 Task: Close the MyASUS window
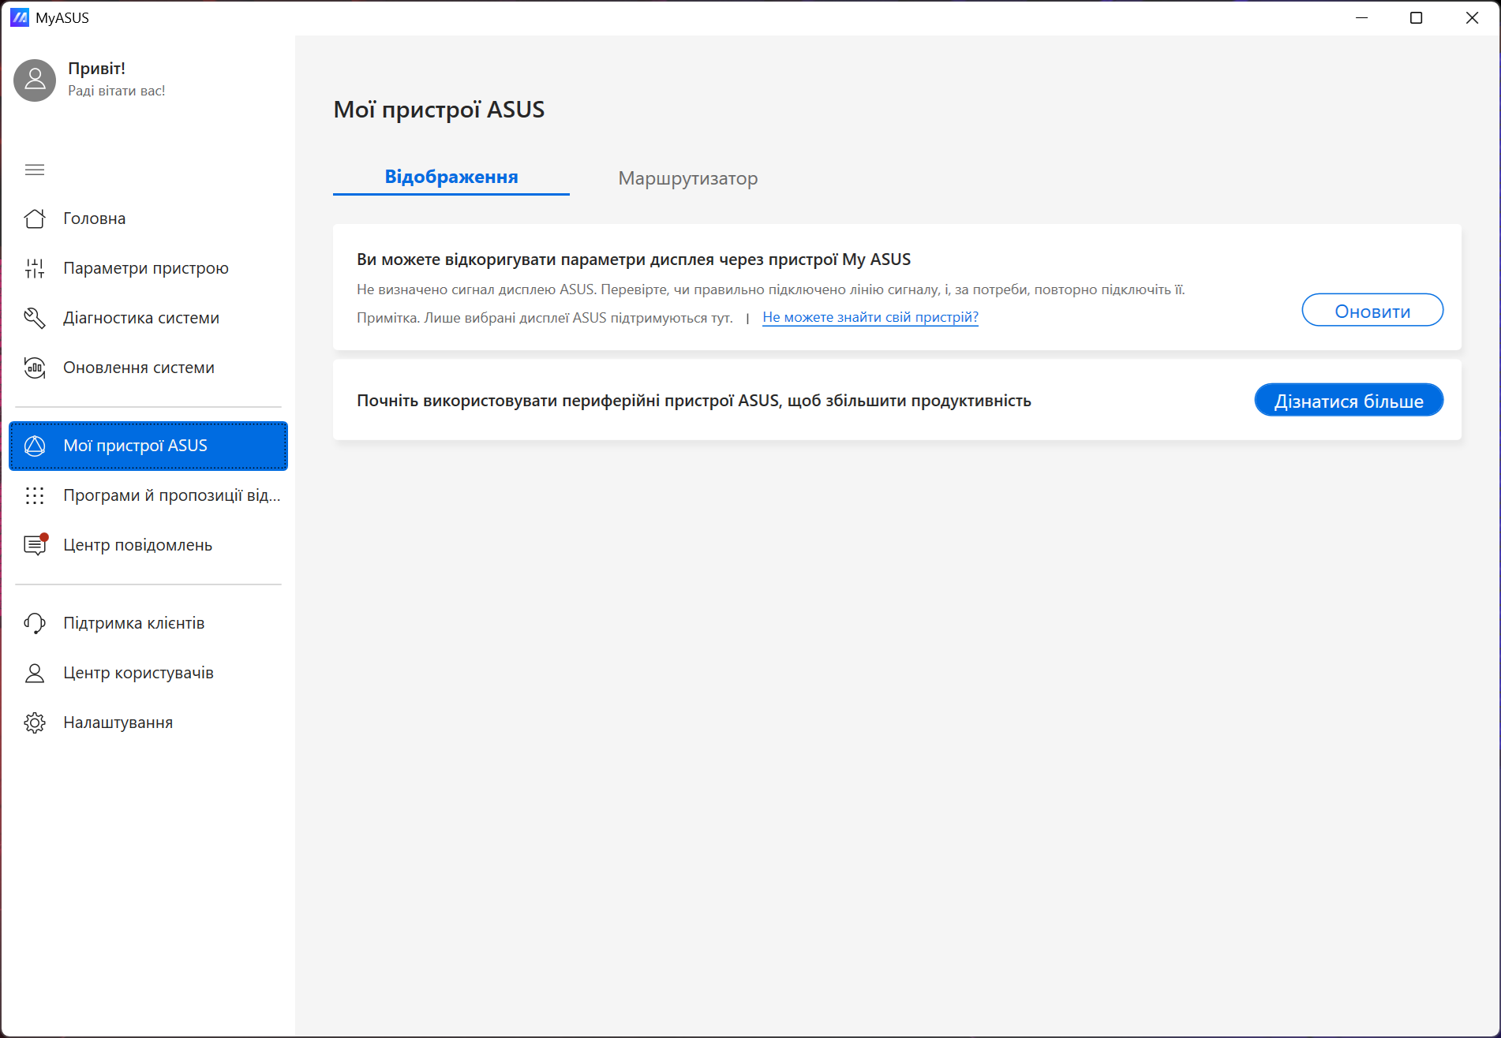pos(1472,17)
